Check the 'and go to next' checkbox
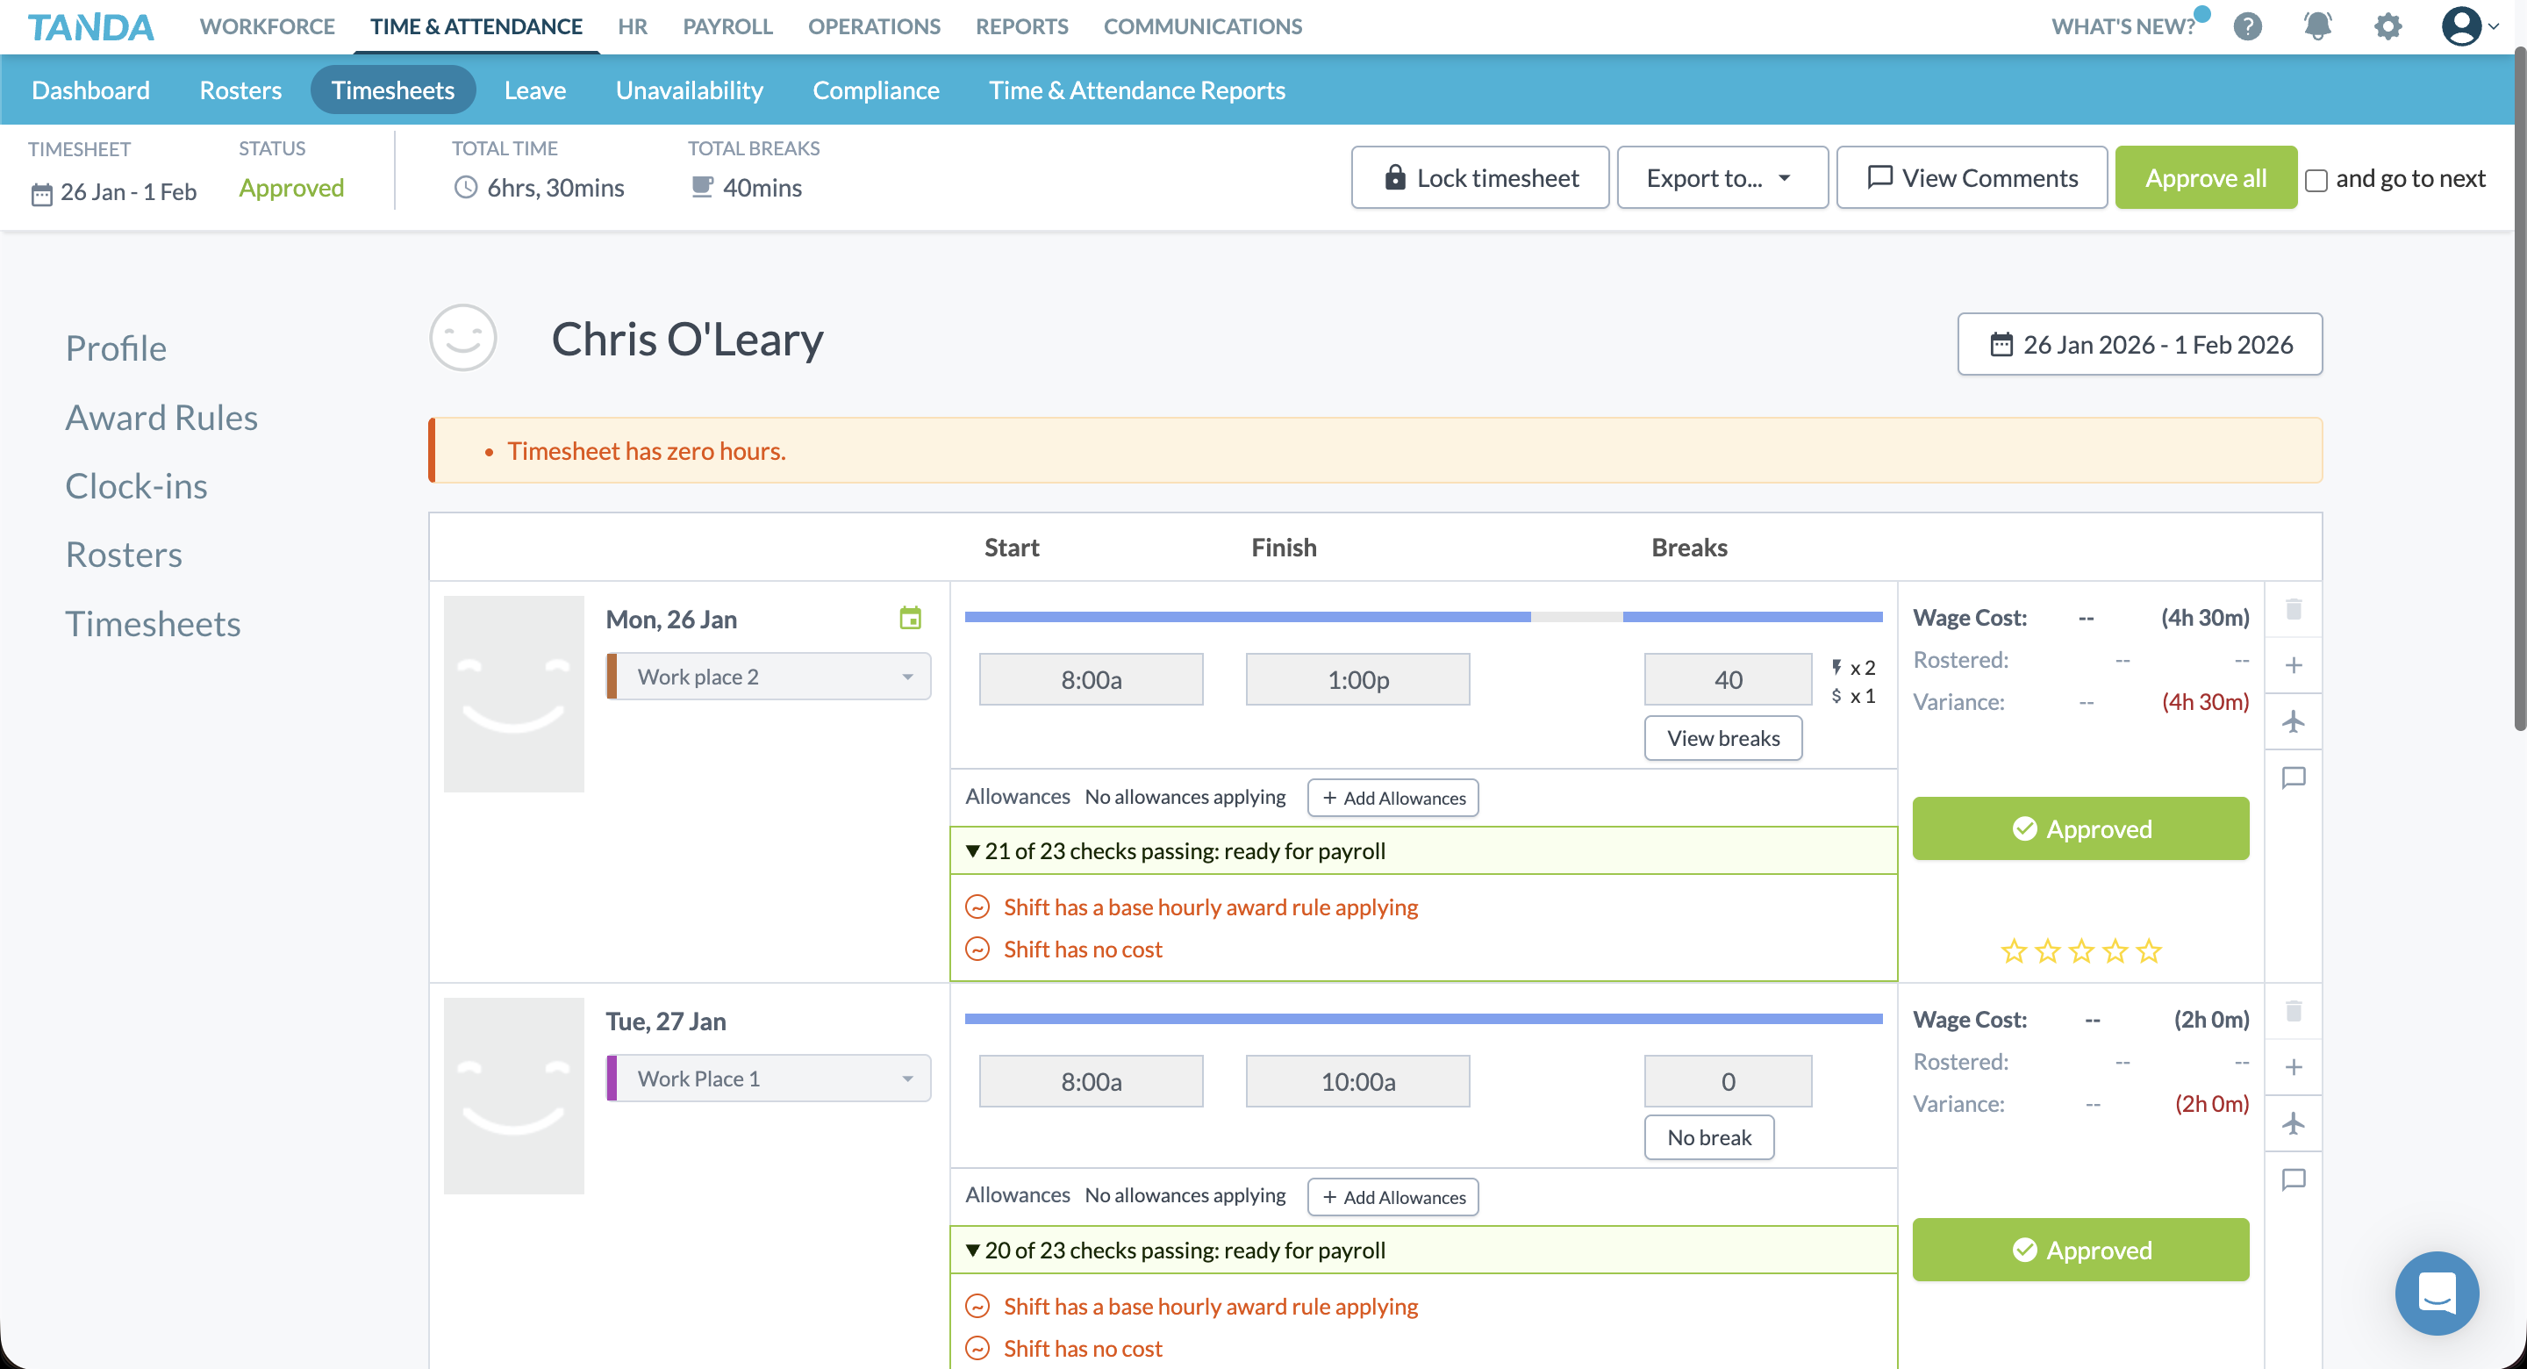Image resolution: width=2527 pixels, height=1369 pixels. click(x=2317, y=181)
